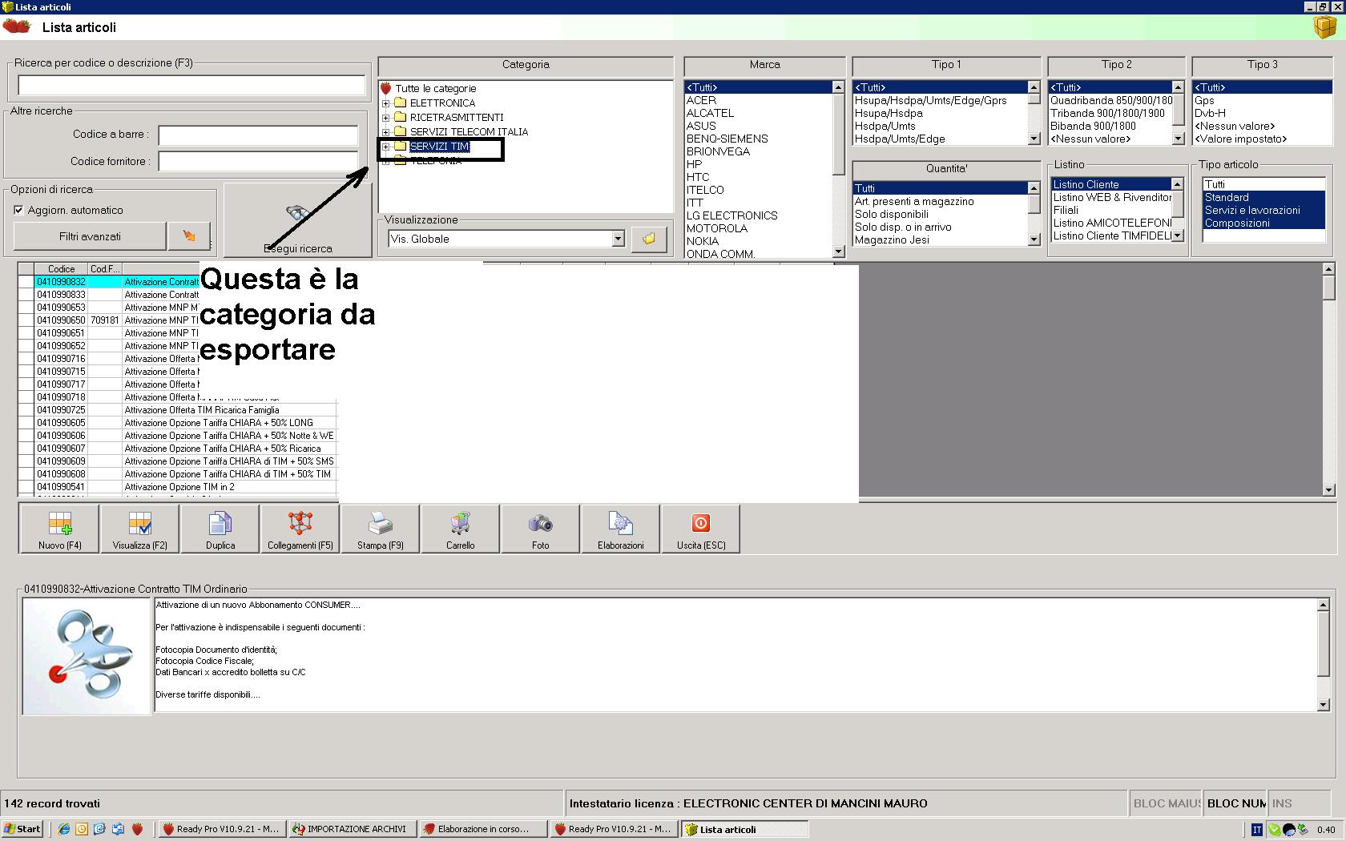Click the Stampa (F9) printer button
Image resolution: width=1346 pixels, height=841 pixels.
381,529
